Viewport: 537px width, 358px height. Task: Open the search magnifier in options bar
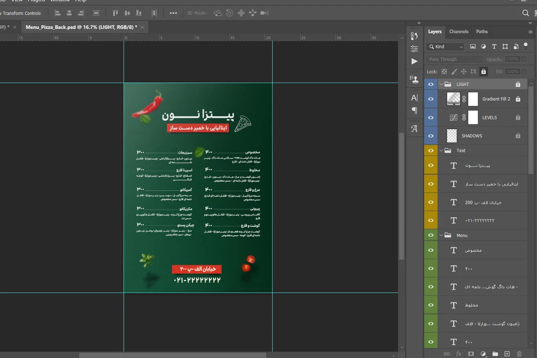click(526, 13)
